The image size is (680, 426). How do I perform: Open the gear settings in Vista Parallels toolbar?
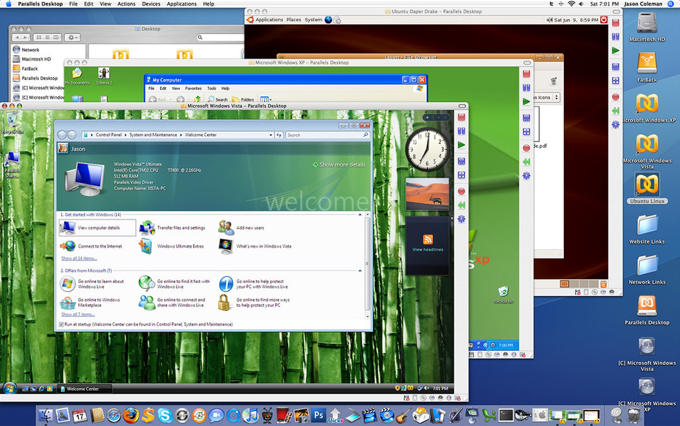click(461, 219)
